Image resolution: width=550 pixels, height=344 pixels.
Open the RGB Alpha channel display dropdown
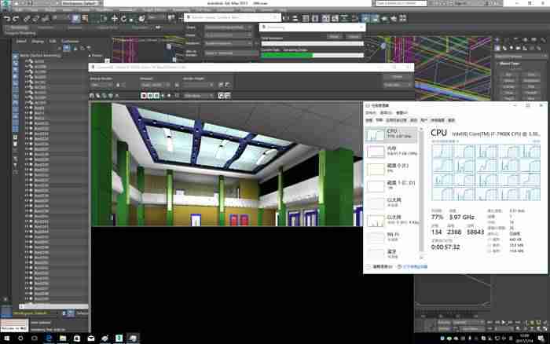click(x=199, y=95)
